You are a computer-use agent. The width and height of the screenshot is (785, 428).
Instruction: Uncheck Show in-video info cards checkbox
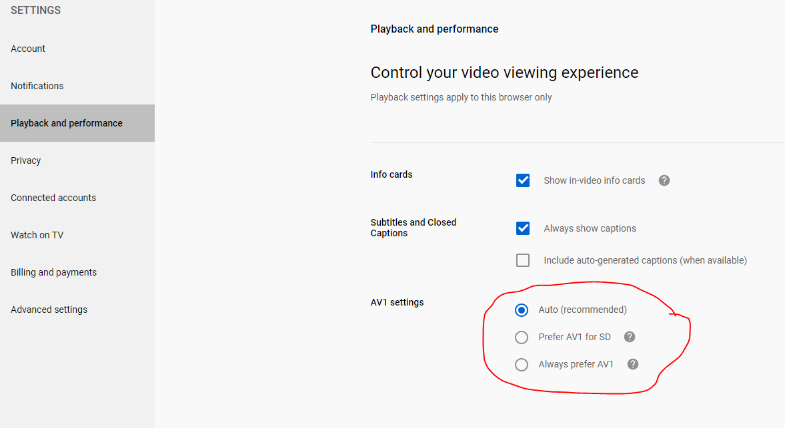(523, 180)
